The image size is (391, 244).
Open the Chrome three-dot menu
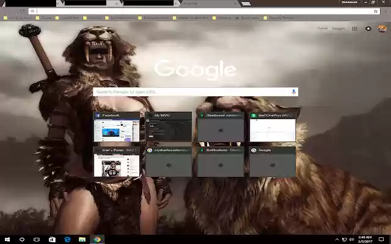(386, 11)
